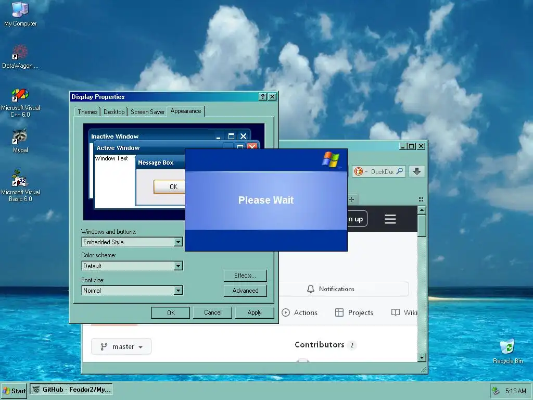The image size is (533, 400).
Task: Launch Mypal browser desktop icon
Action: [x=20, y=141]
